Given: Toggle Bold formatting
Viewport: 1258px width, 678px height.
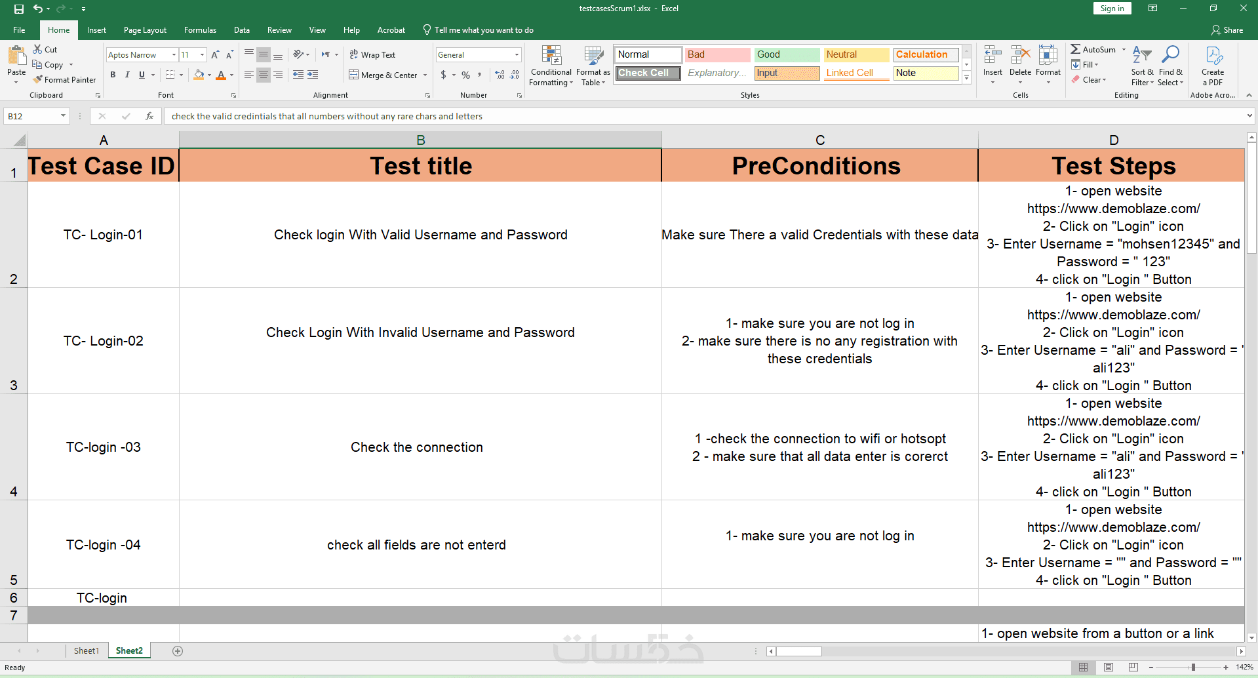Looking at the screenshot, I should tap(113, 75).
